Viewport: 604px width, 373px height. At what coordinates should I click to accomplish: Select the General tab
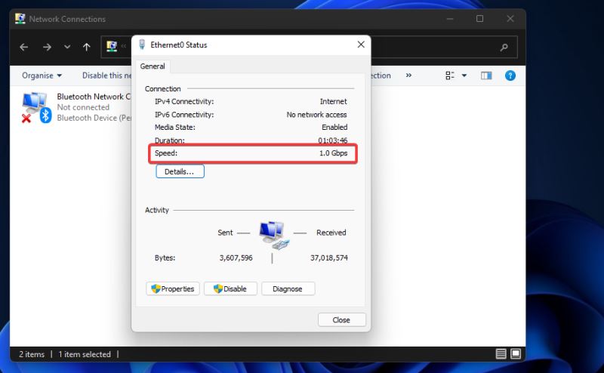(x=153, y=66)
